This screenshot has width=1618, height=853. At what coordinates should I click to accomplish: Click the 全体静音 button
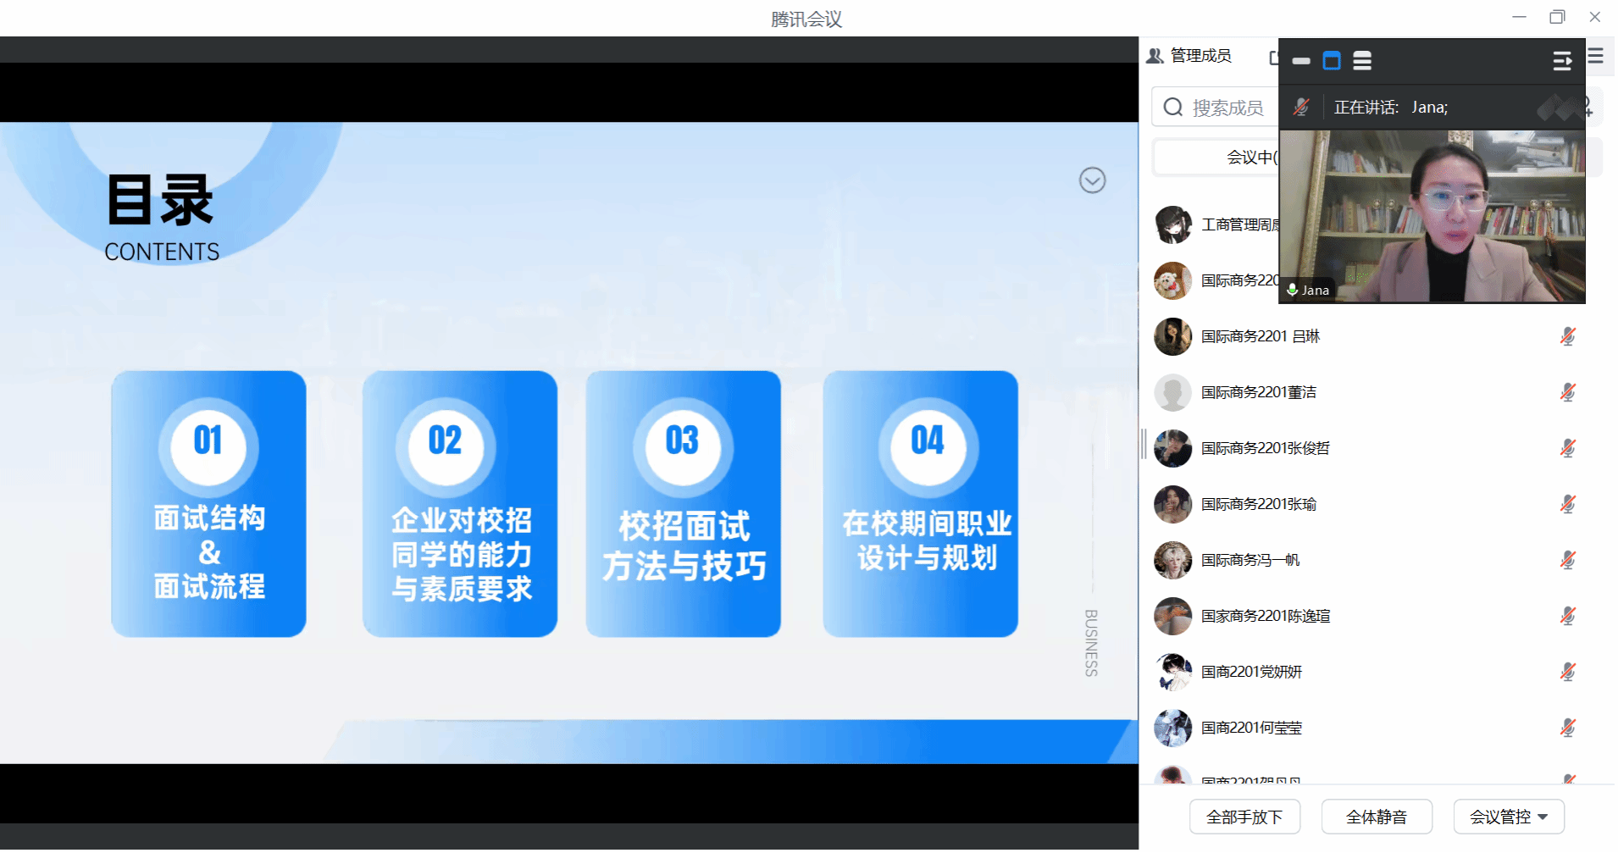pyautogui.click(x=1376, y=817)
